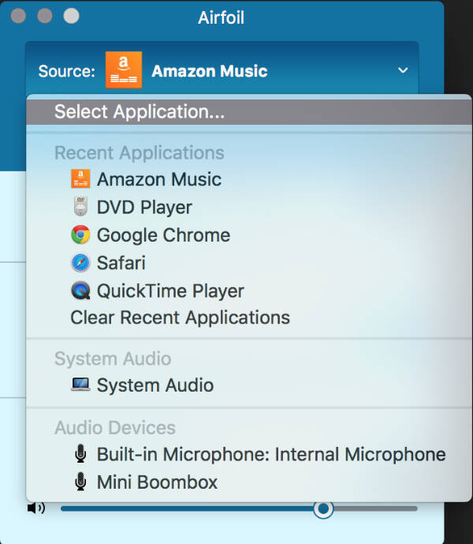Choose QuickTime Player as source
This screenshot has width=473, height=544.
(170, 291)
